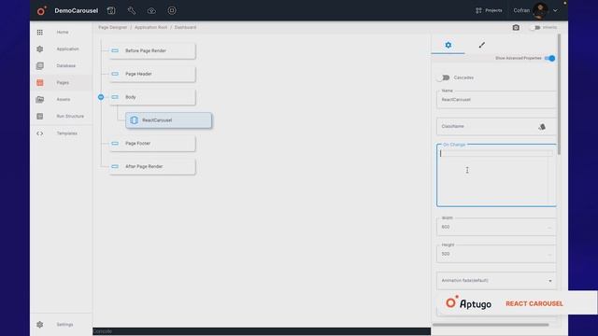Select the Page Header node
598x336 pixels.
coord(152,74)
